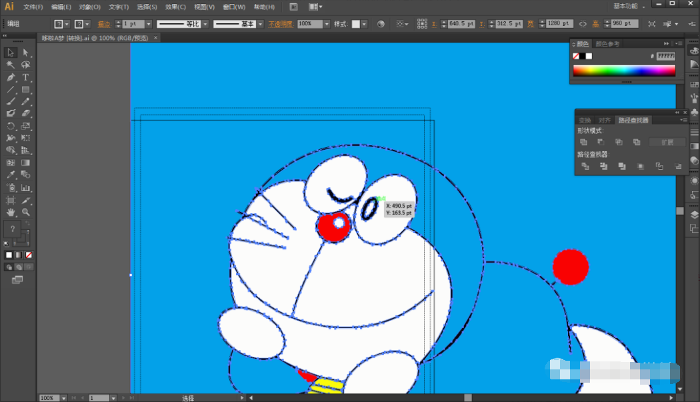700x402 pixels.
Task: Click Minus Back icon in Pathfinder row
Action: pos(678,166)
